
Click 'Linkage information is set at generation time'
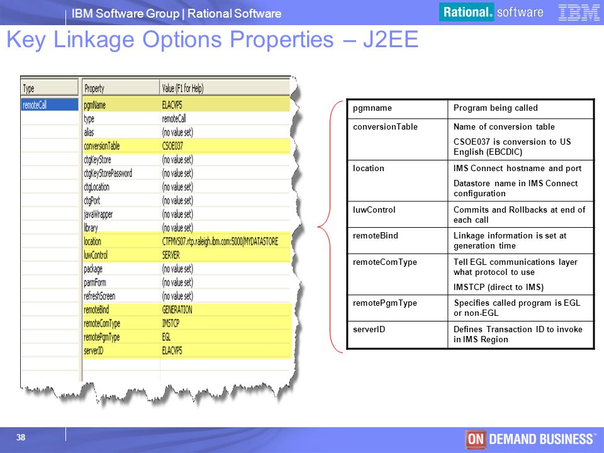(510, 241)
